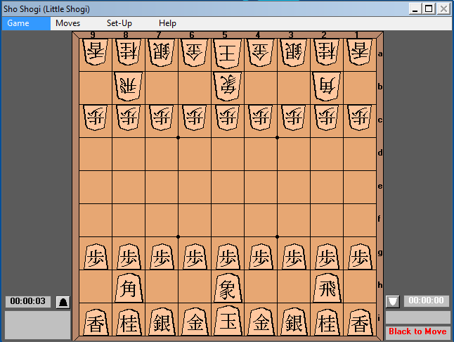The image size is (454, 342).
Task: Select White's Lance on square 9a
Action: 96,52
